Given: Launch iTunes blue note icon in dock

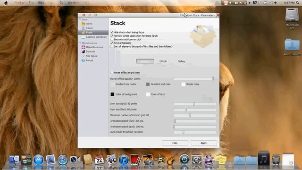Looking at the screenshot, I should point(124,160).
